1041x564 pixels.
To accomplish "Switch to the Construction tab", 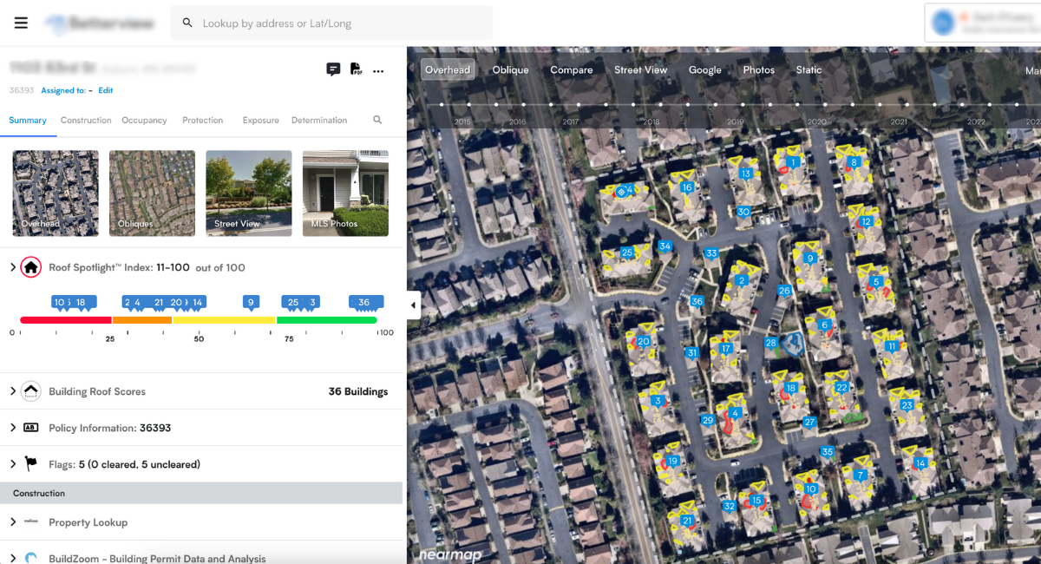I will tap(86, 120).
